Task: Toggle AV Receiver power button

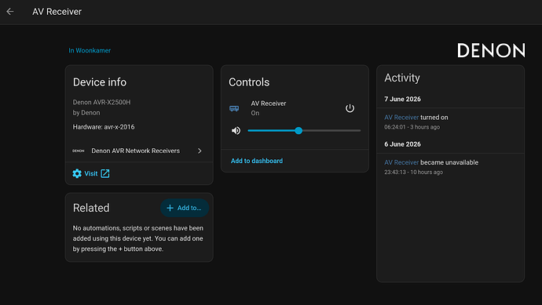Action: (350, 108)
